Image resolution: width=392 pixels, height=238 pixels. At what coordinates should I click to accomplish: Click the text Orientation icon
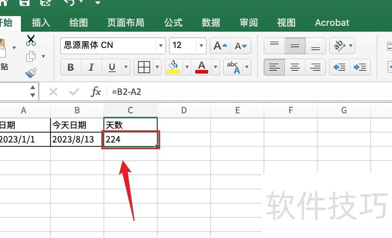point(339,46)
